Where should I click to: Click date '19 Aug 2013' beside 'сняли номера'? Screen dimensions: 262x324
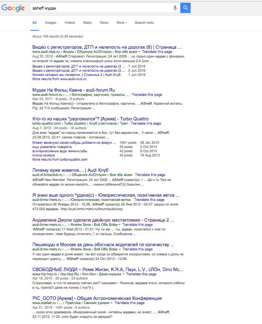(150, 155)
